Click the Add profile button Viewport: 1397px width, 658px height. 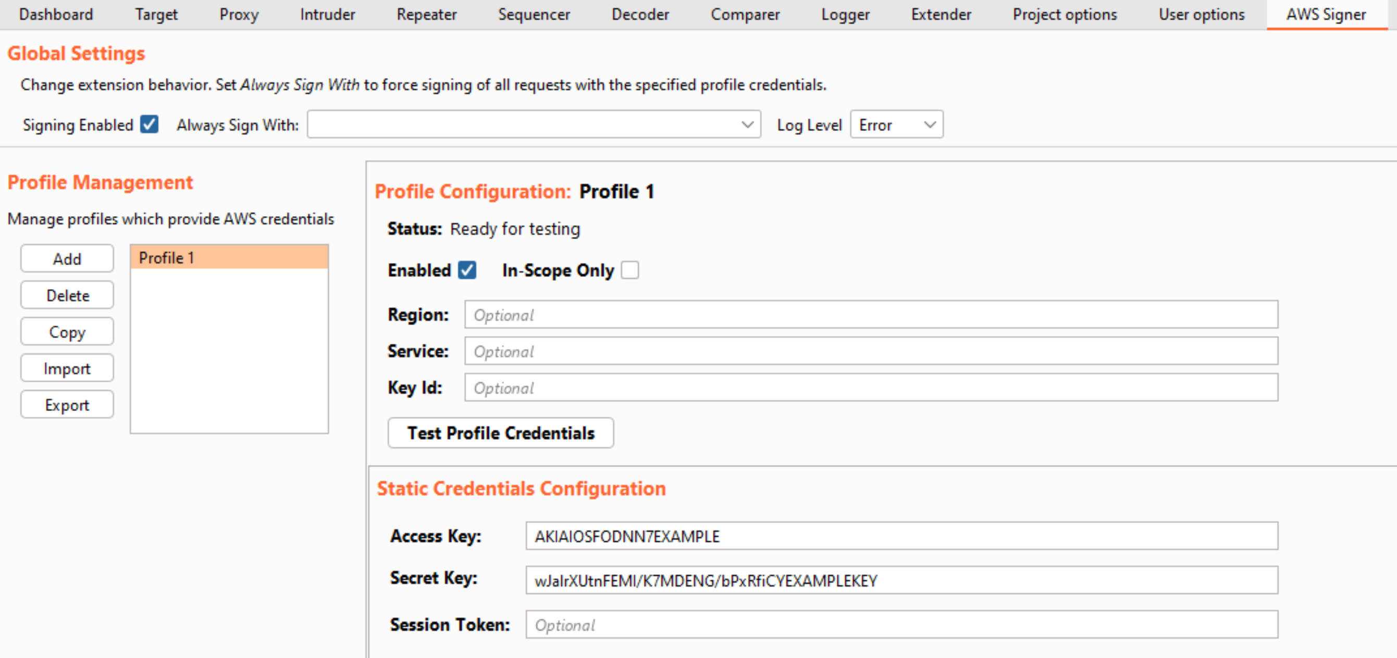pos(67,258)
